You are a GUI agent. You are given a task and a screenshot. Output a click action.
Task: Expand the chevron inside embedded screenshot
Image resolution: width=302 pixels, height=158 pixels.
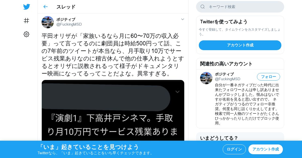tap(177, 92)
